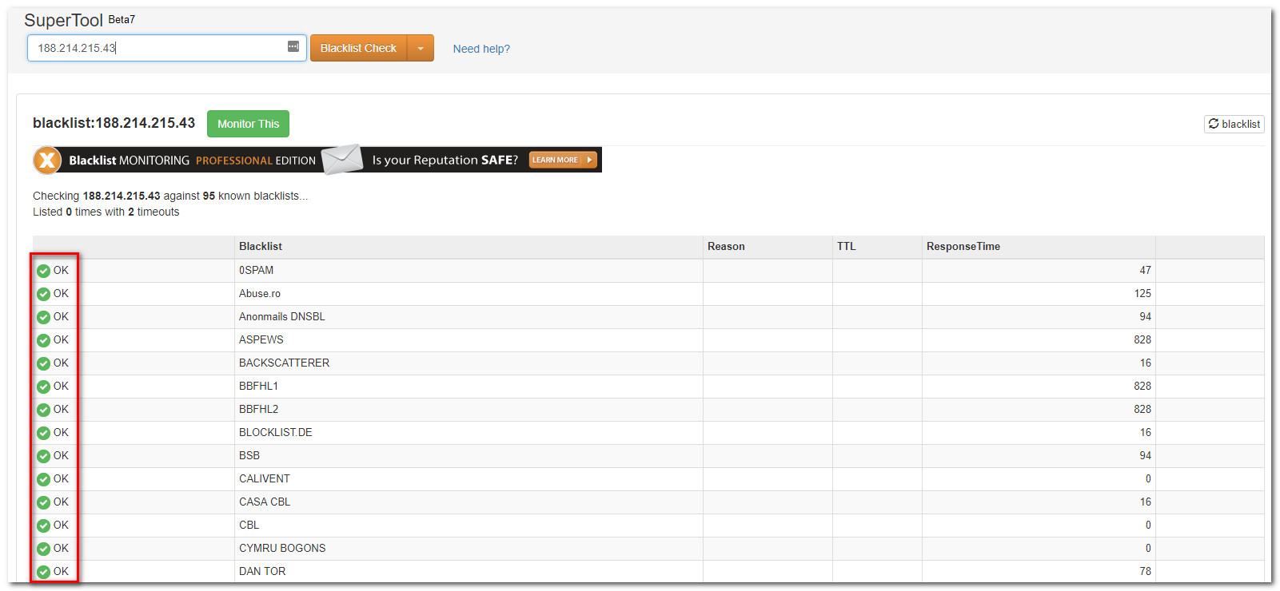The width and height of the screenshot is (1280, 591).
Task: Click the Monitor This button
Action: tap(248, 124)
